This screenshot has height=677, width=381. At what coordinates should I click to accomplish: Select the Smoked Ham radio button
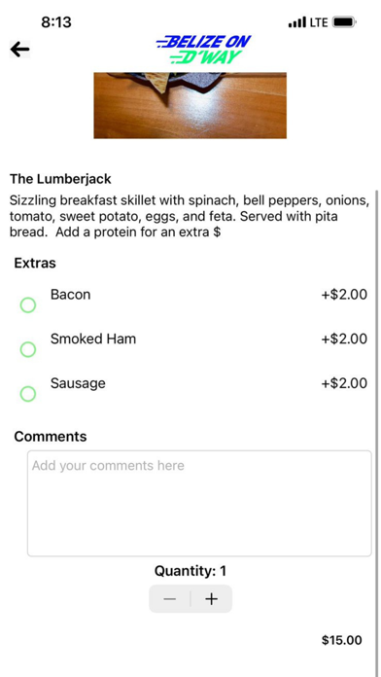28,349
